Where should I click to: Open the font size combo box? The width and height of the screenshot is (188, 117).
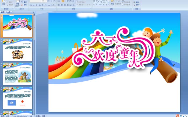tap(45, 1)
